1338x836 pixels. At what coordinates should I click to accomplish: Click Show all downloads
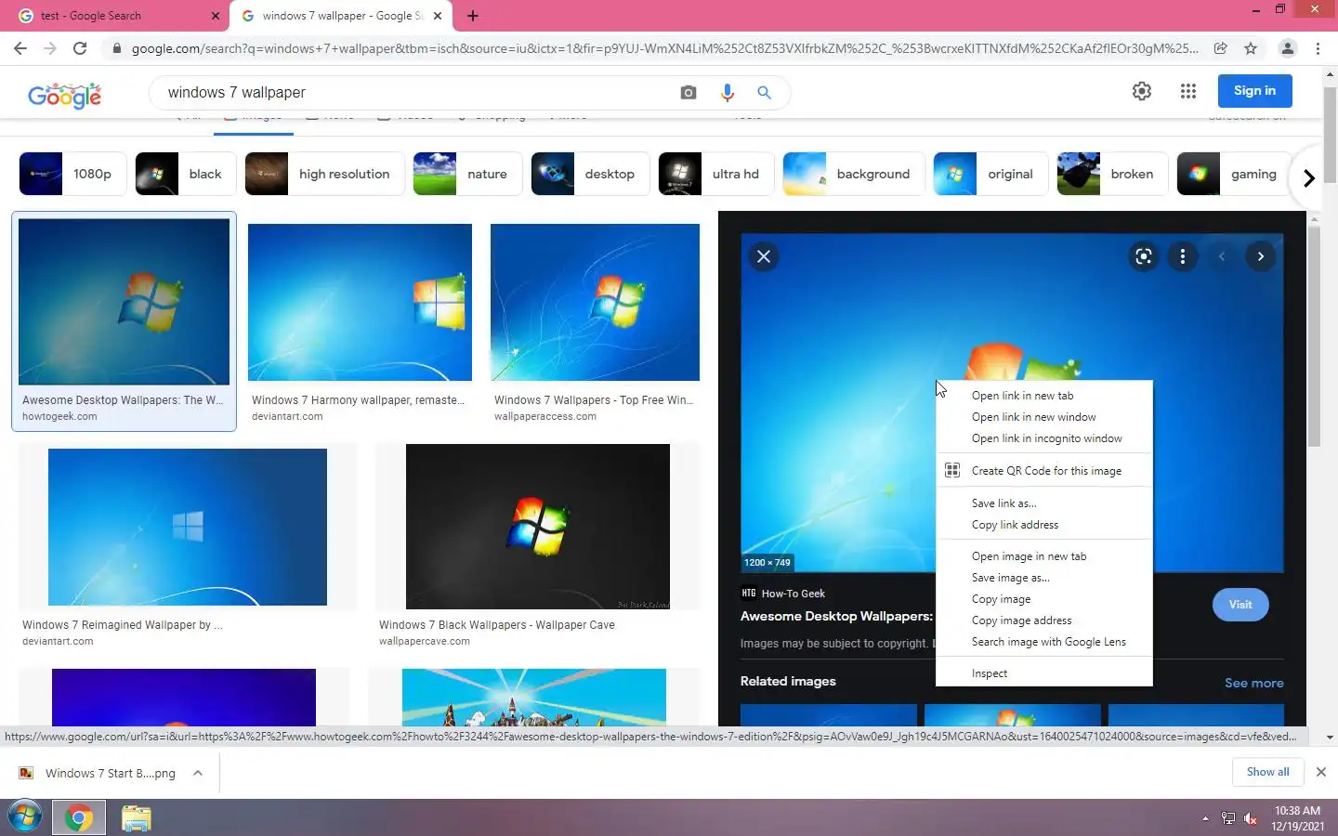point(1267,772)
